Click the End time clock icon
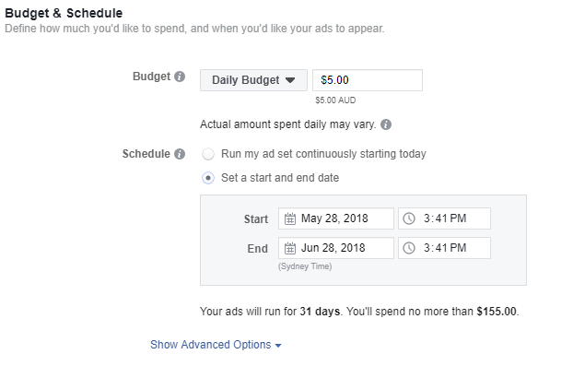 pos(409,248)
